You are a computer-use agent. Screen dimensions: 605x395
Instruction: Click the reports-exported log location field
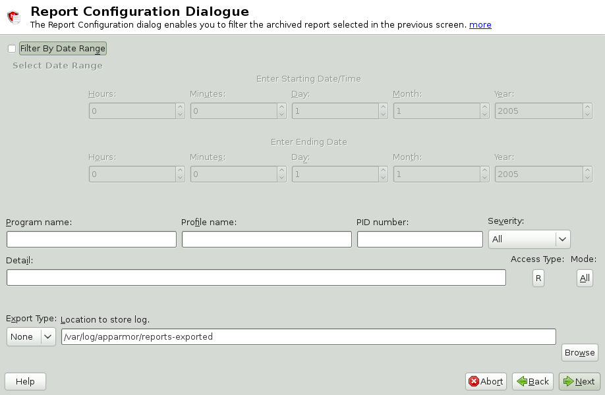point(310,336)
